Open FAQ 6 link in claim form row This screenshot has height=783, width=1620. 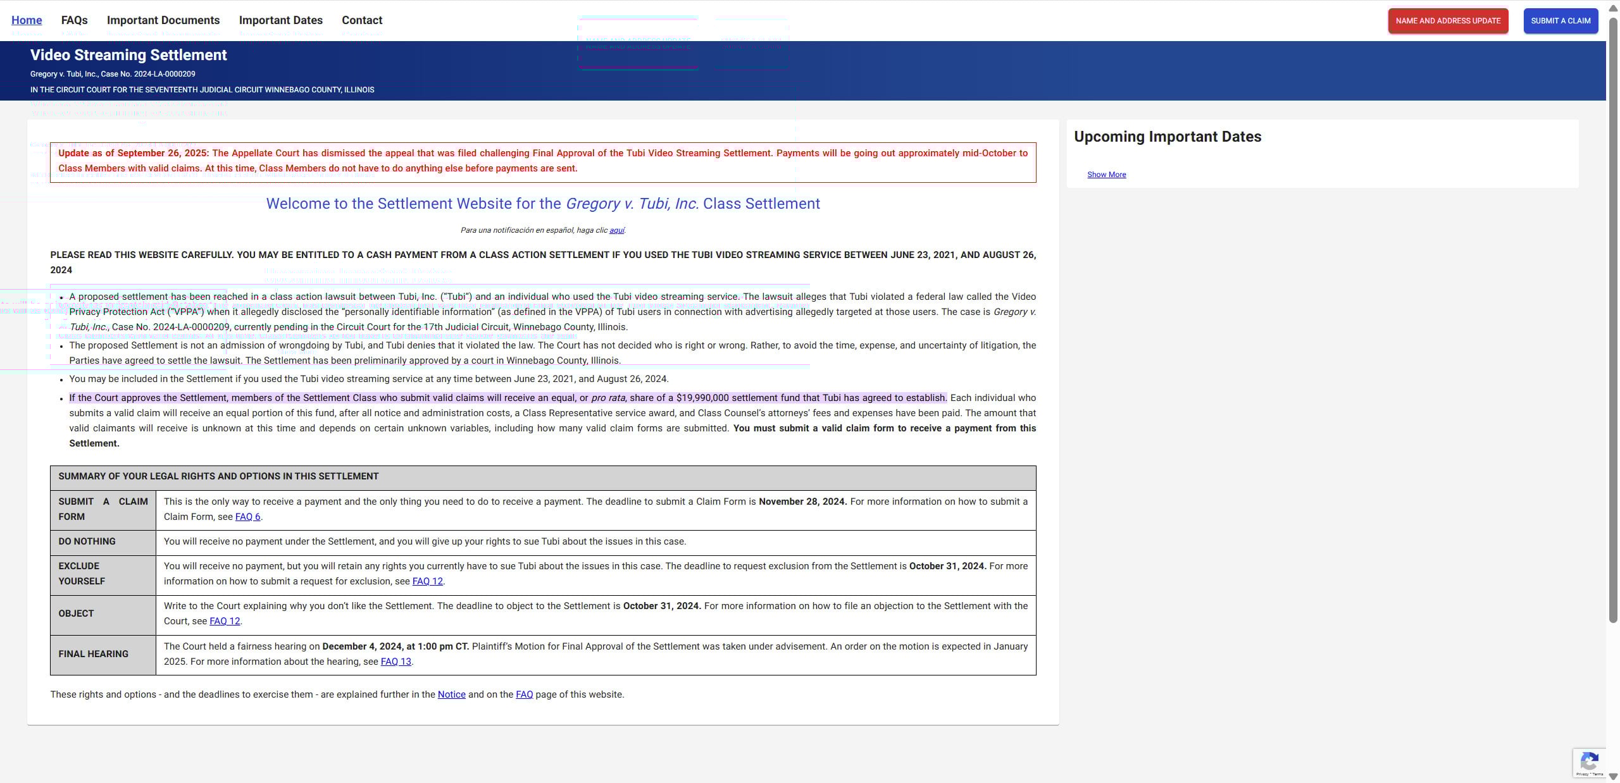247,517
